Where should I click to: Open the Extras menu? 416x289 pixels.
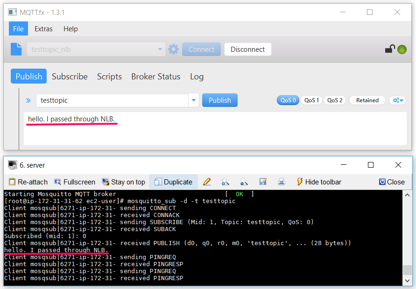click(x=43, y=28)
